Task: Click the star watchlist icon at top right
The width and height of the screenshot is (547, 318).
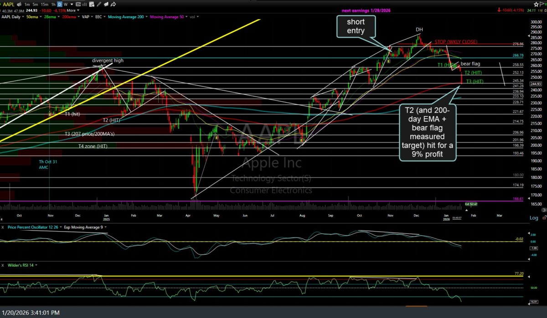Action: pyautogui.click(x=536, y=4)
